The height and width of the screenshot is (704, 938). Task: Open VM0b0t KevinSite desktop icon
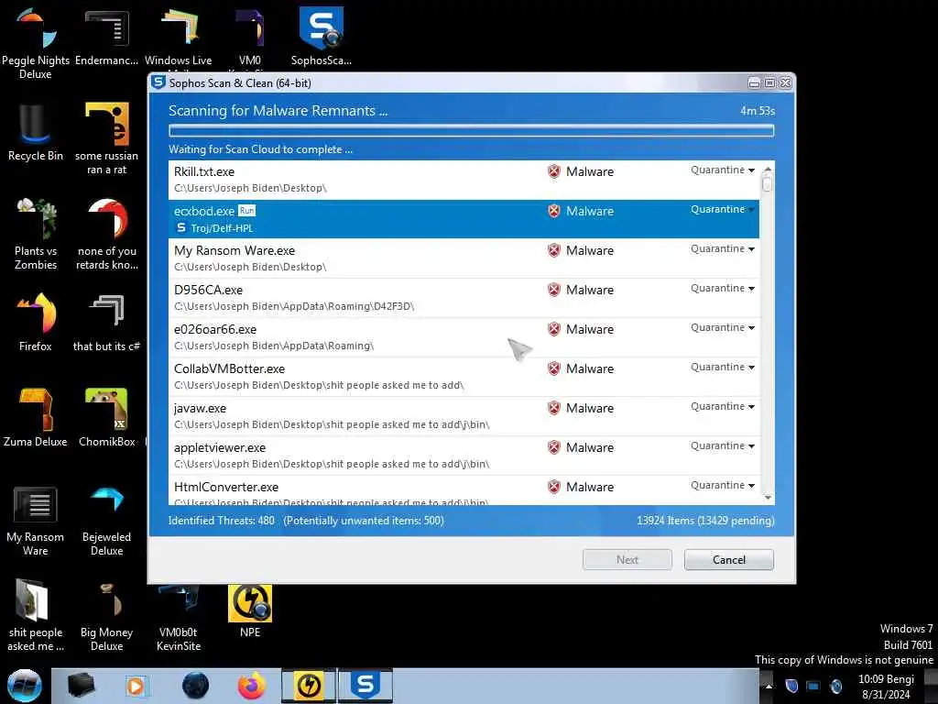click(x=179, y=620)
